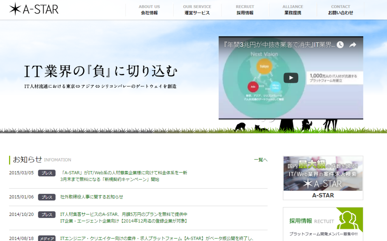
Task: Open the ALLIANCE 業務提携 menu item
Action: click(x=293, y=10)
